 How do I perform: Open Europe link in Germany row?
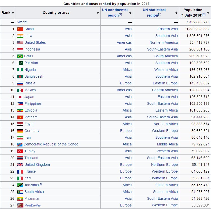click(126, 131)
